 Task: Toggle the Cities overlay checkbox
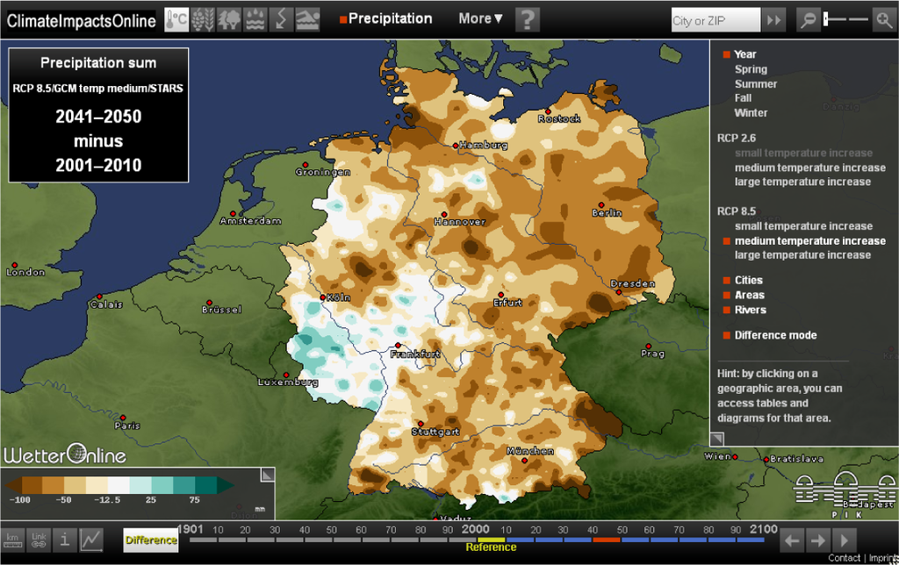click(727, 281)
